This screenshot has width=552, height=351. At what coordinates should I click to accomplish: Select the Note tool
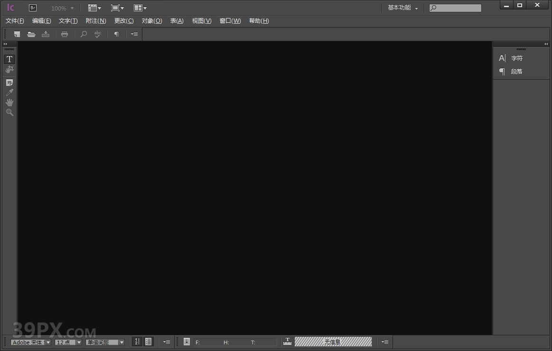tap(9, 82)
